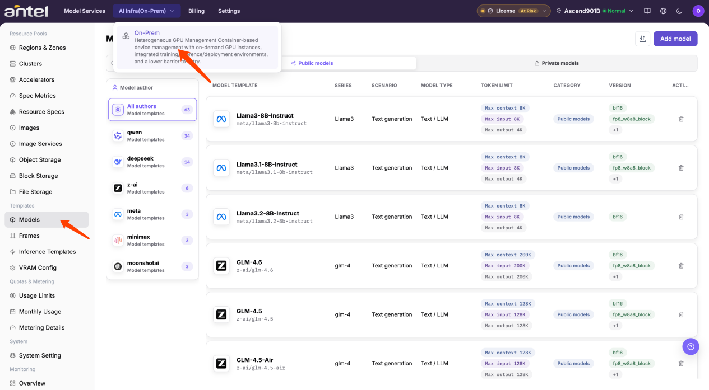Open the help question-mark button
The image size is (709, 390).
click(691, 346)
